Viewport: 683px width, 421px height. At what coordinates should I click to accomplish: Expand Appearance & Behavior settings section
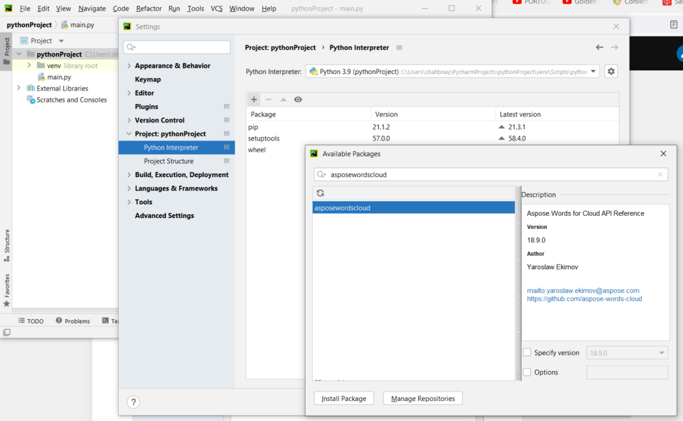[129, 66]
